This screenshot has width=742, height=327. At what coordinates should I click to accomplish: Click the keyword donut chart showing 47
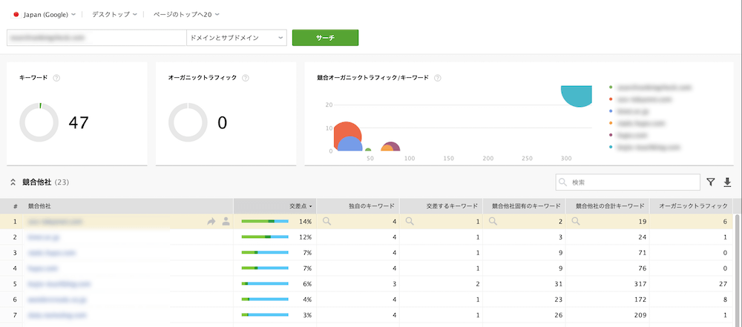(x=39, y=122)
